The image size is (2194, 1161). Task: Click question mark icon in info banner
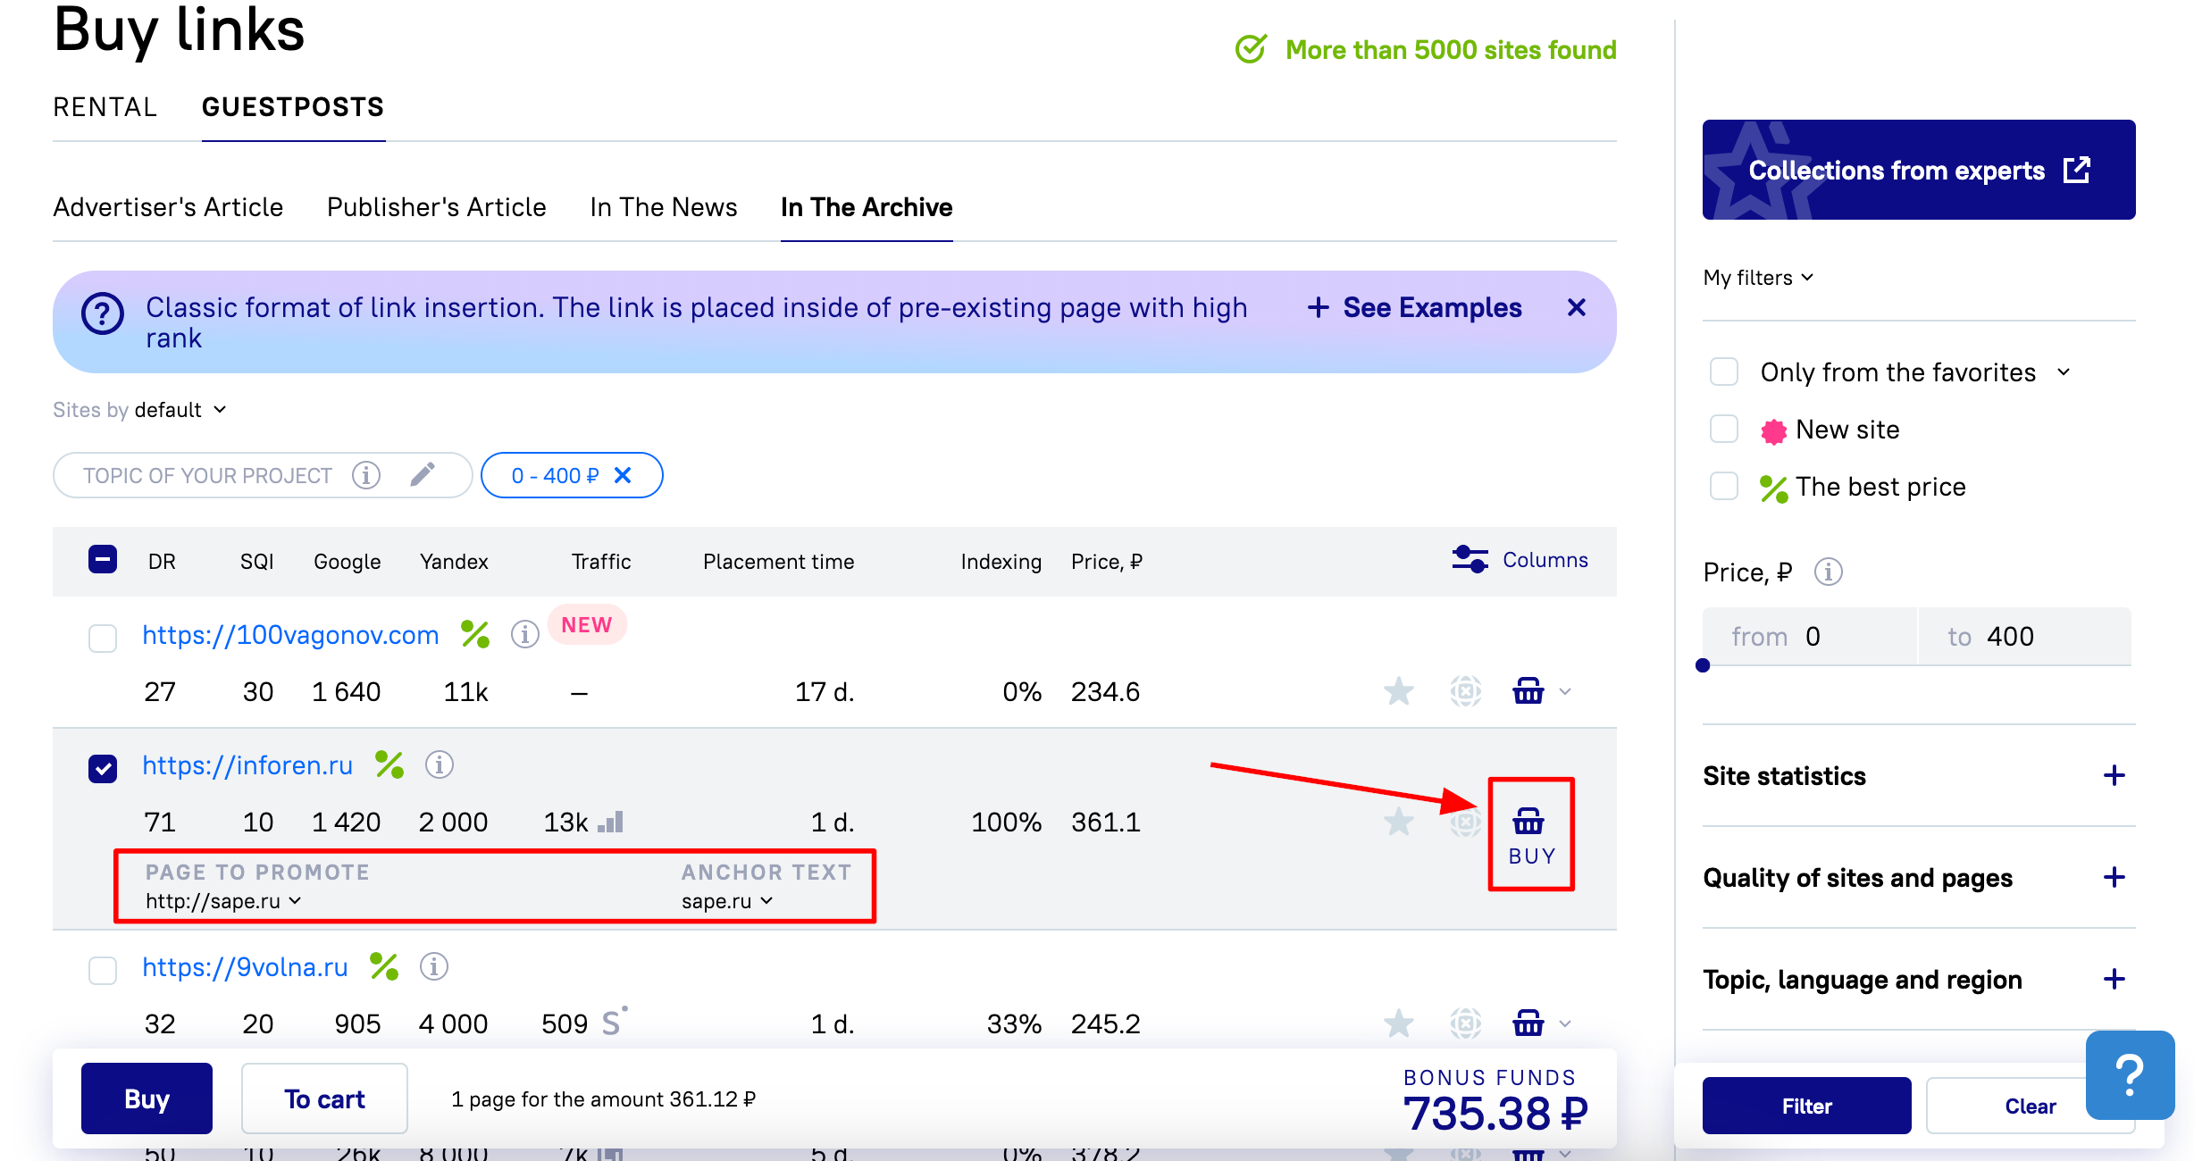103,314
